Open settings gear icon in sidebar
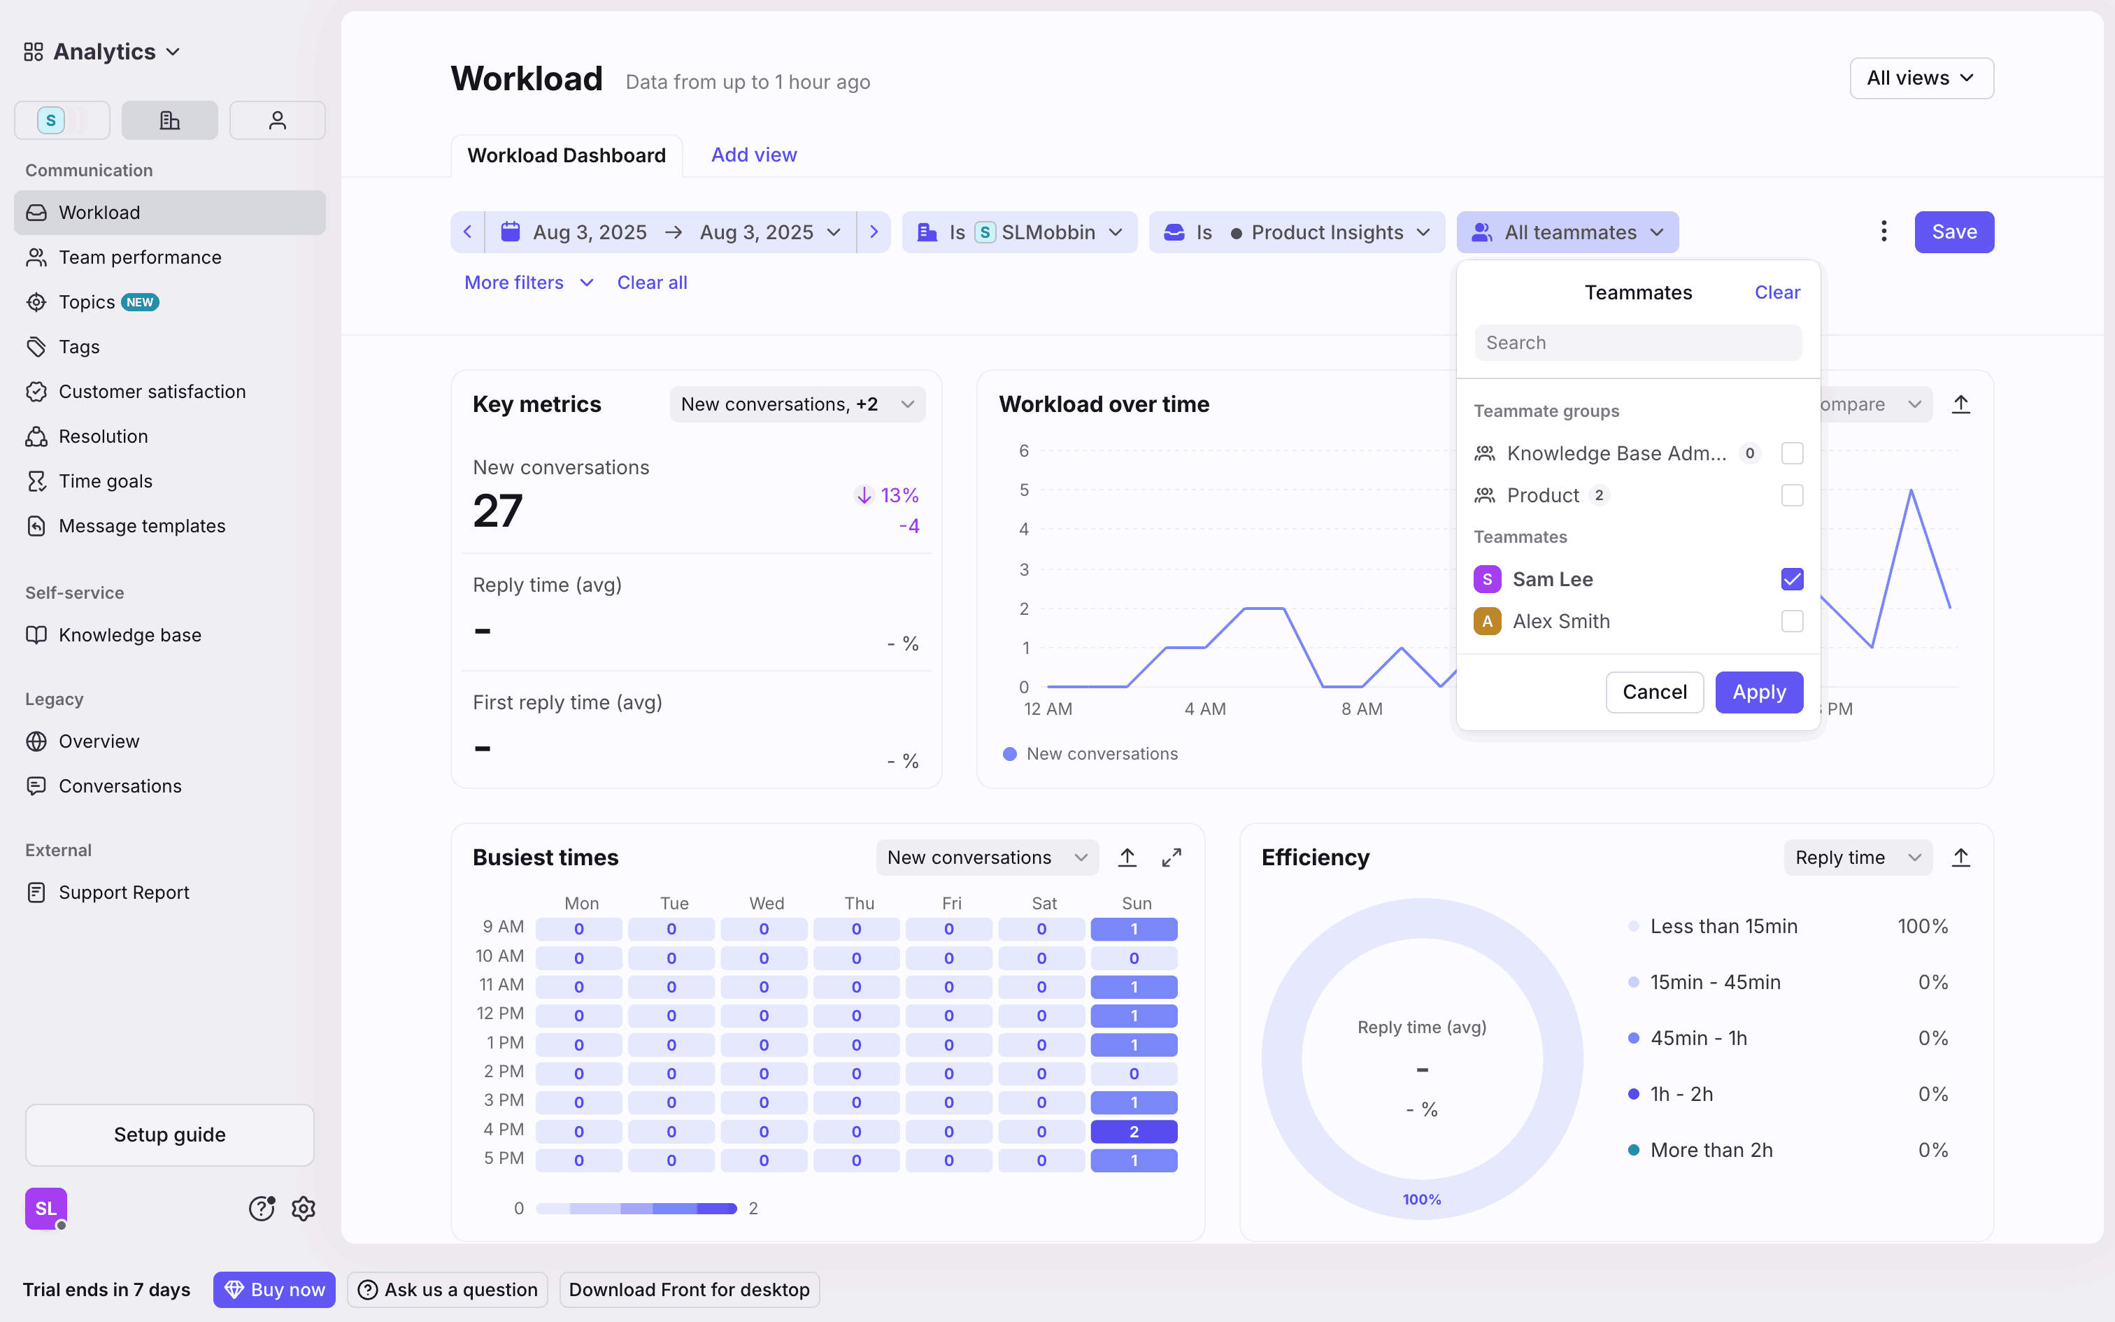 [304, 1209]
